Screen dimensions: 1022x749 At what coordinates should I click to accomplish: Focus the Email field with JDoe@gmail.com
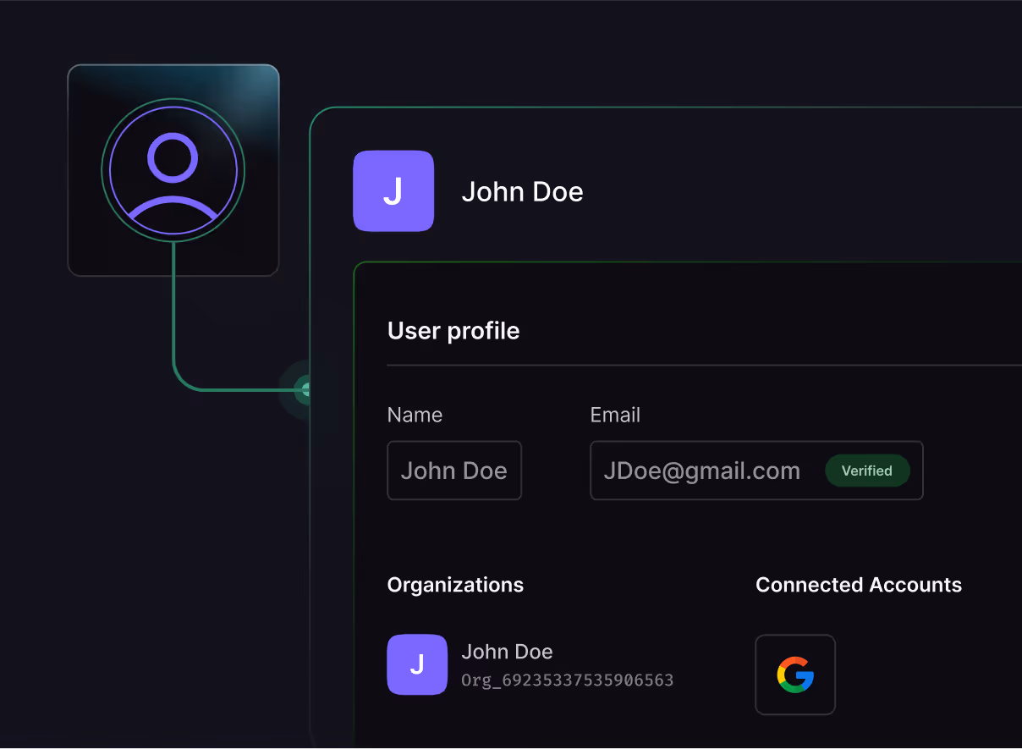tap(756, 471)
